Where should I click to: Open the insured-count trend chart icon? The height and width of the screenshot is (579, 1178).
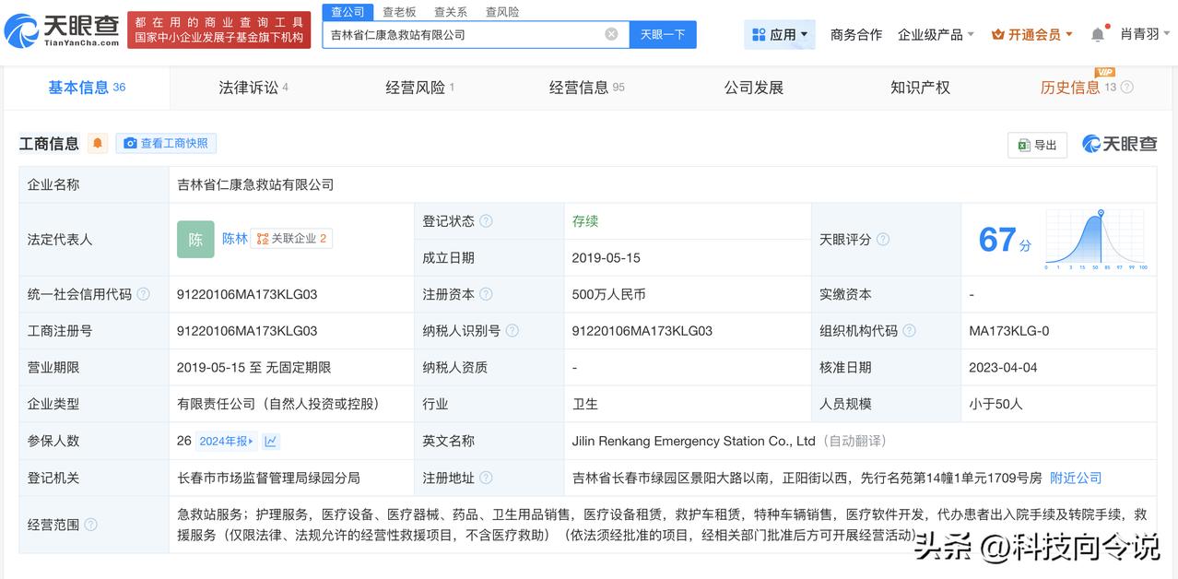point(271,441)
